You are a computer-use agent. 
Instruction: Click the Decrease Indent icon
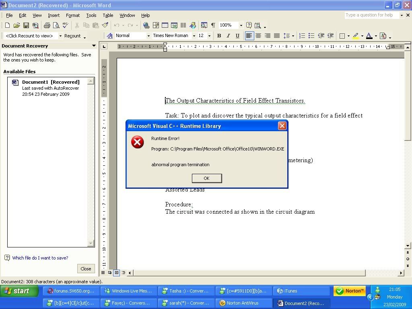[x=321, y=36]
